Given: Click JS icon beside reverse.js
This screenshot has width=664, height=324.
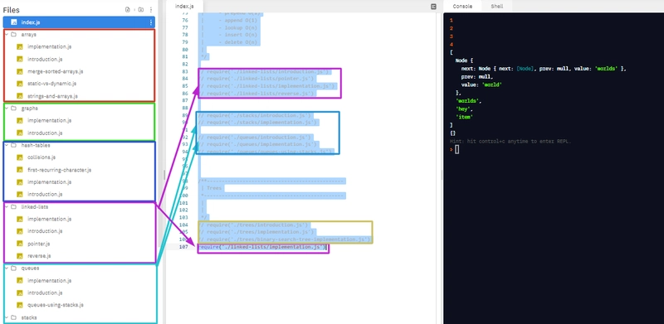Looking at the screenshot, I should (x=19, y=256).
